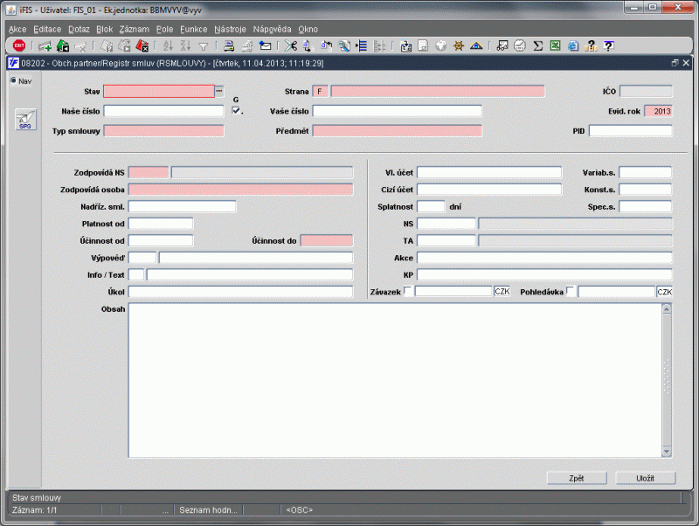
Task: Click the Naše číslo input field
Action: (163, 111)
